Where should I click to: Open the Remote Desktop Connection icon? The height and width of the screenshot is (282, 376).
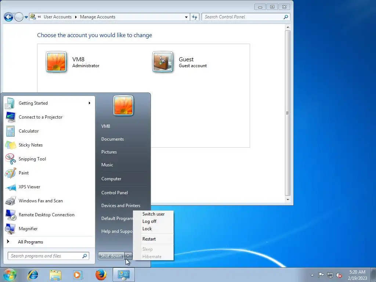point(10,214)
